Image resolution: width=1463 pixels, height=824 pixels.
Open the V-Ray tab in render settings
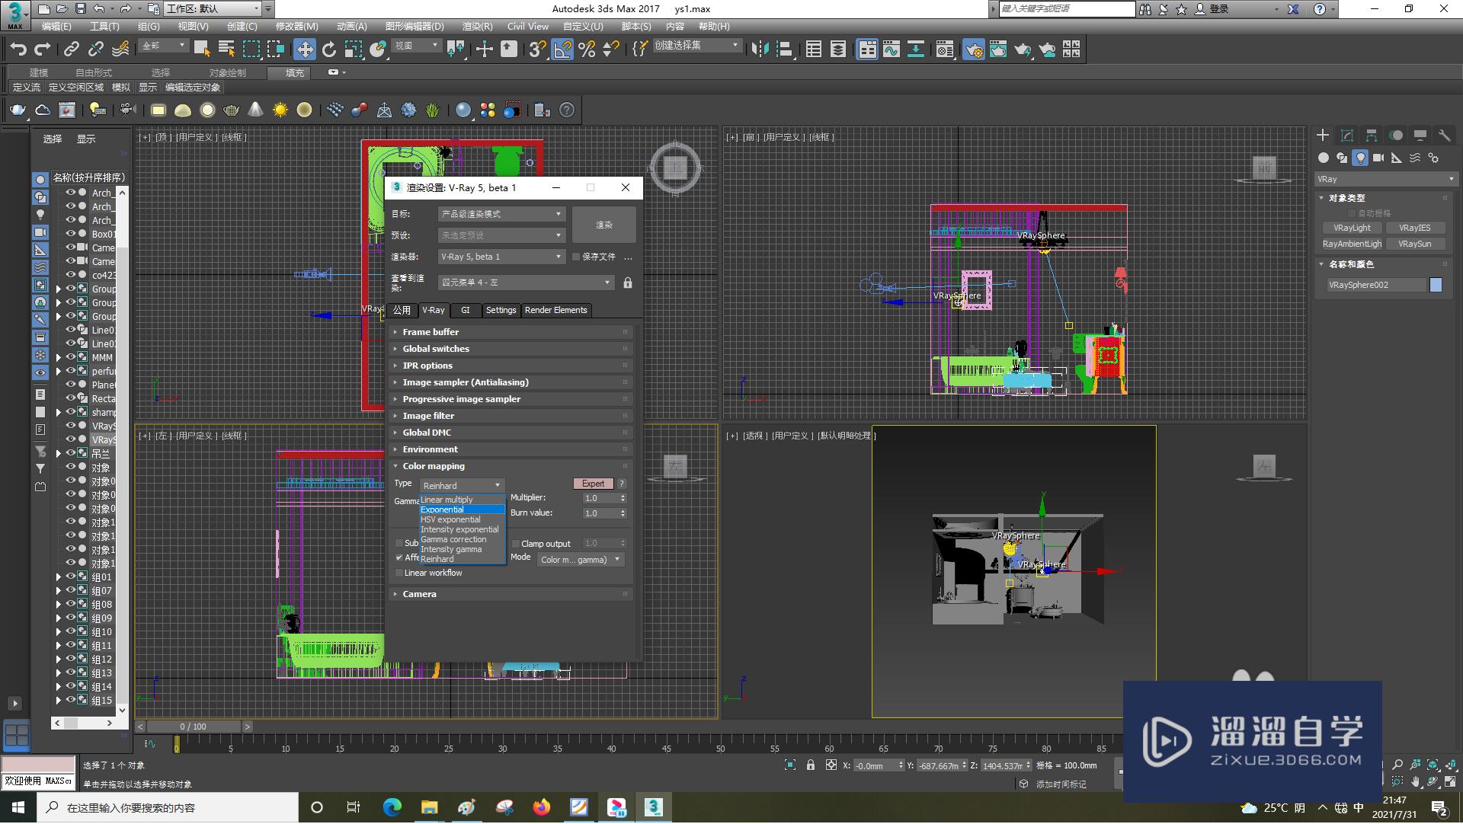pyautogui.click(x=432, y=309)
